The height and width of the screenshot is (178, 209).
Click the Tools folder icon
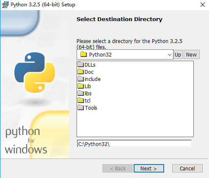tap(81, 108)
